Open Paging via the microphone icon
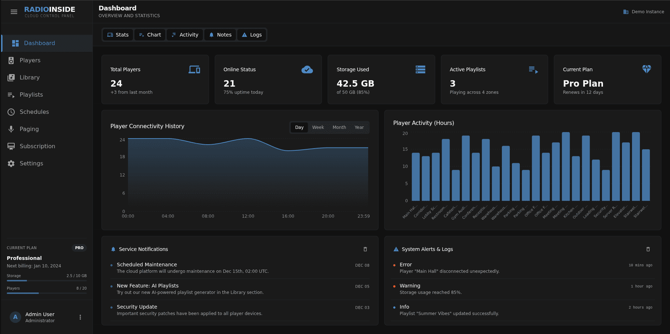Screen dimensions: 670x334 click(11, 129)
